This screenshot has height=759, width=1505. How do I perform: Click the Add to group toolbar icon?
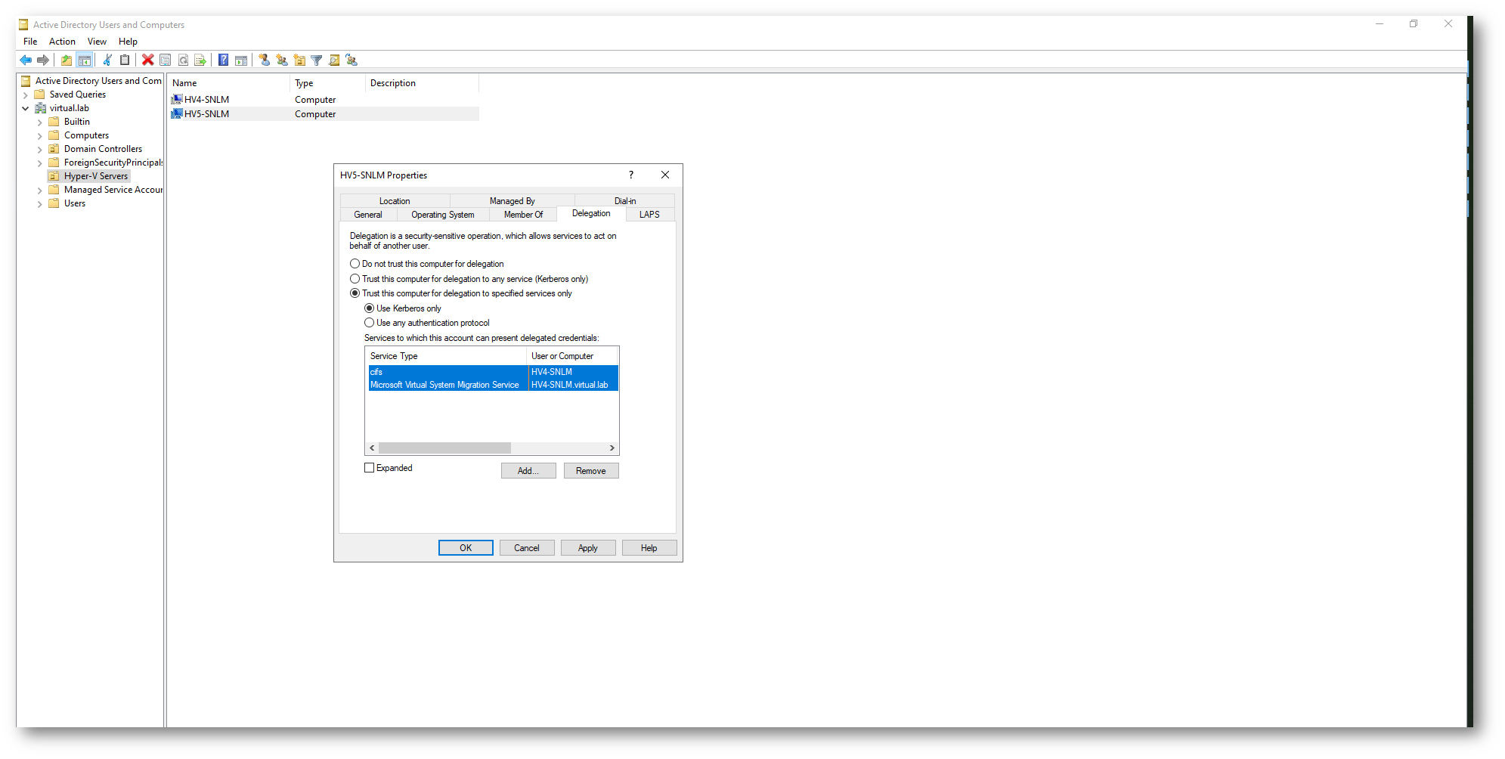pyautogui.click(x=351, y=60)
